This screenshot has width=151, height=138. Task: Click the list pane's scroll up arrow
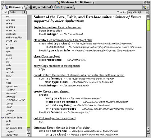[29, 132]
